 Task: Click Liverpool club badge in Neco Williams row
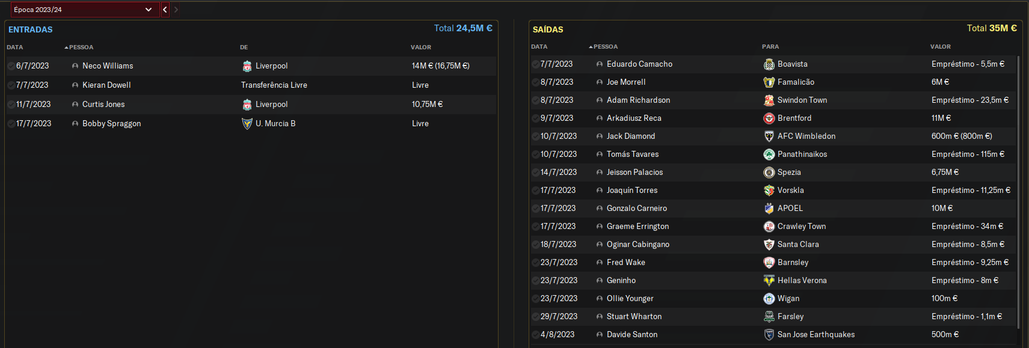pos(247,66)
